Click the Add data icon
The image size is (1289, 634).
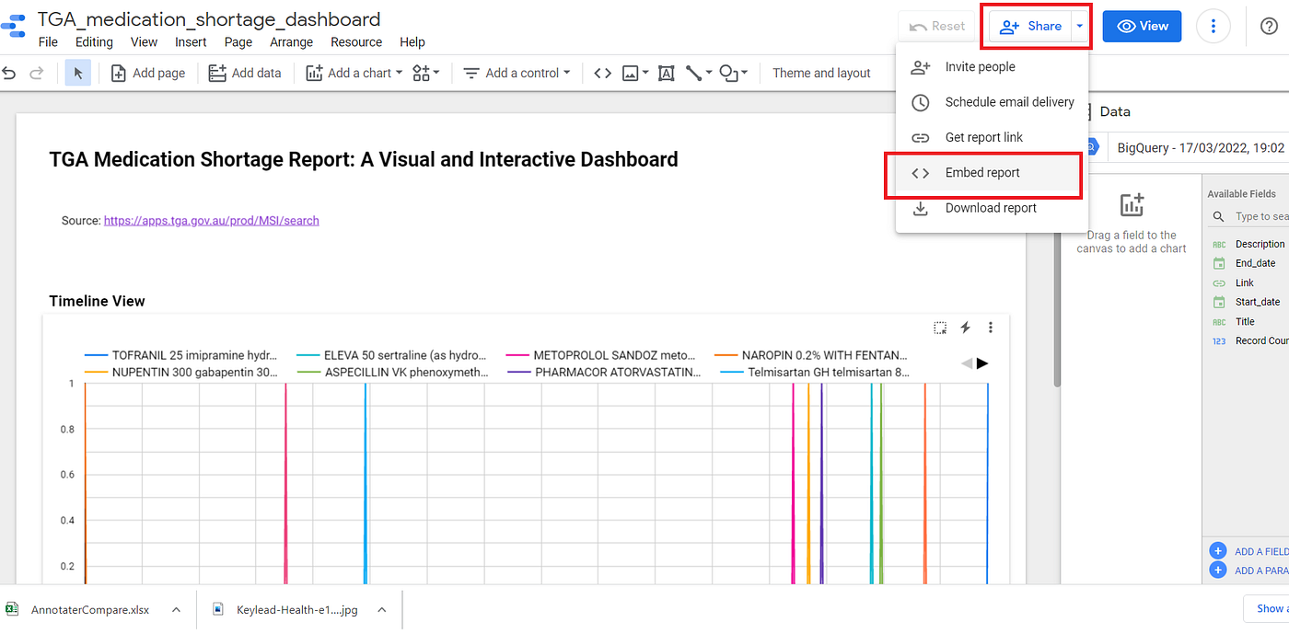(x=217, y=73)
